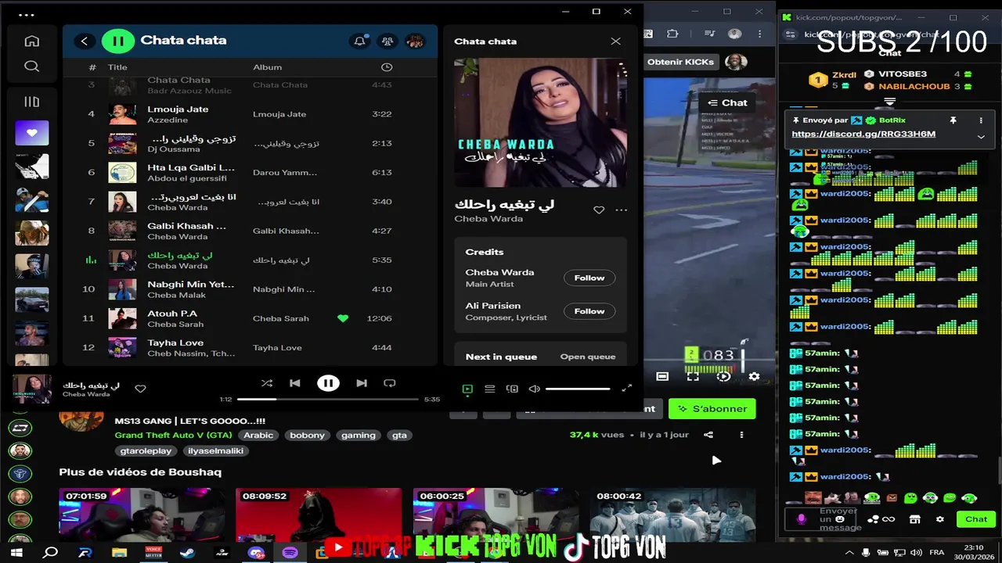Open browser media control icon
Screen dimensions: 1002x563
709,34
